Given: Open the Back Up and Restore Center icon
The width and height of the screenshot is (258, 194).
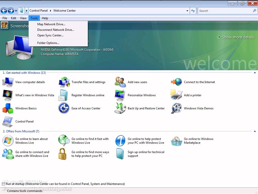Looking at the screenshot, I should click(120, 108).
